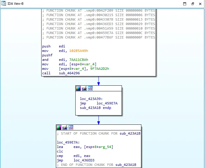
Task: Click group nodes icon on loc_459E7A block
Action: coord(71,127)
